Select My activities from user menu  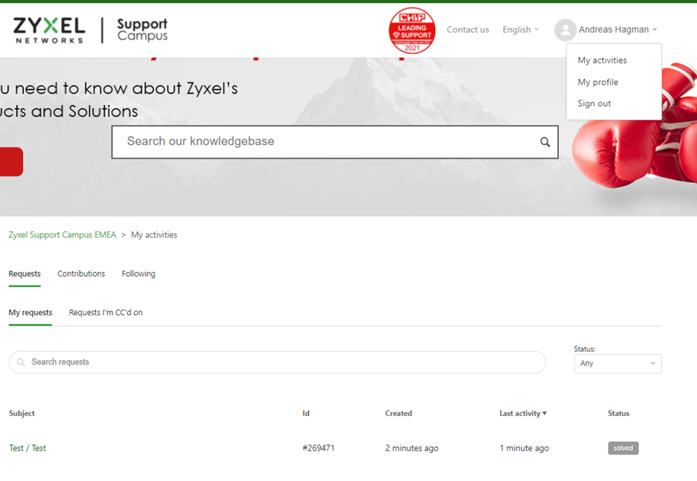click(x=602, y=60)
